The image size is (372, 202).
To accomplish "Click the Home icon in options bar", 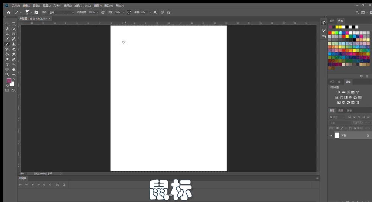I will point(9,12).
